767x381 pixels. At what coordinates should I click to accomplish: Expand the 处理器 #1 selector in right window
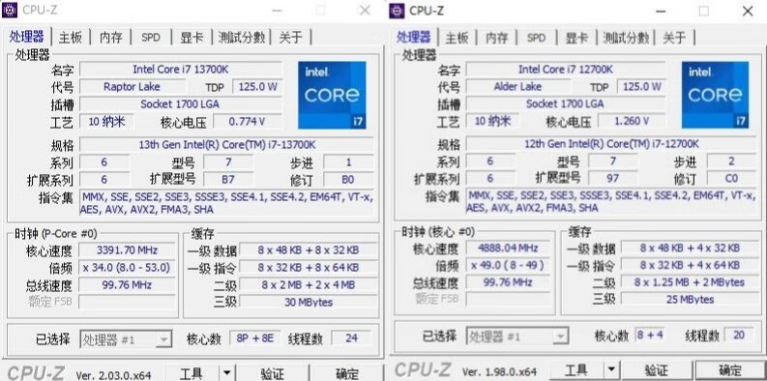(x=561, y=337)
